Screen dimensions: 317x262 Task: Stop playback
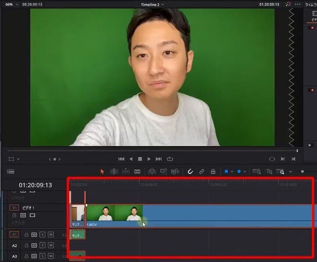tap(140, 159)
